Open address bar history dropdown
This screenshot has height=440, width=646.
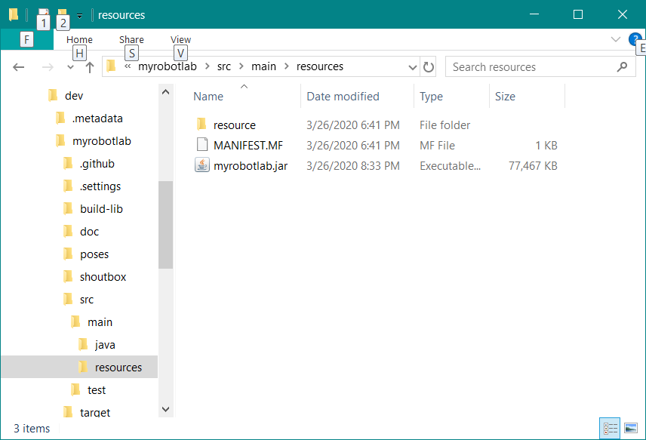412,67
